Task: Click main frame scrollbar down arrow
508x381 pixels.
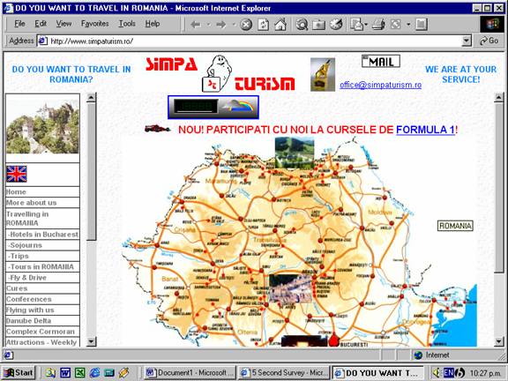Action: 499,341
